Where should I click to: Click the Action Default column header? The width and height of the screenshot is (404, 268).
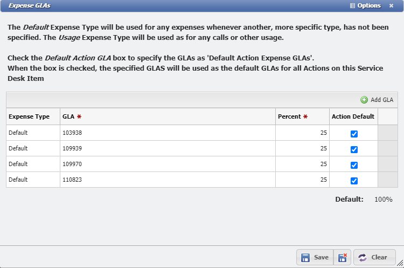pos(353,116)
